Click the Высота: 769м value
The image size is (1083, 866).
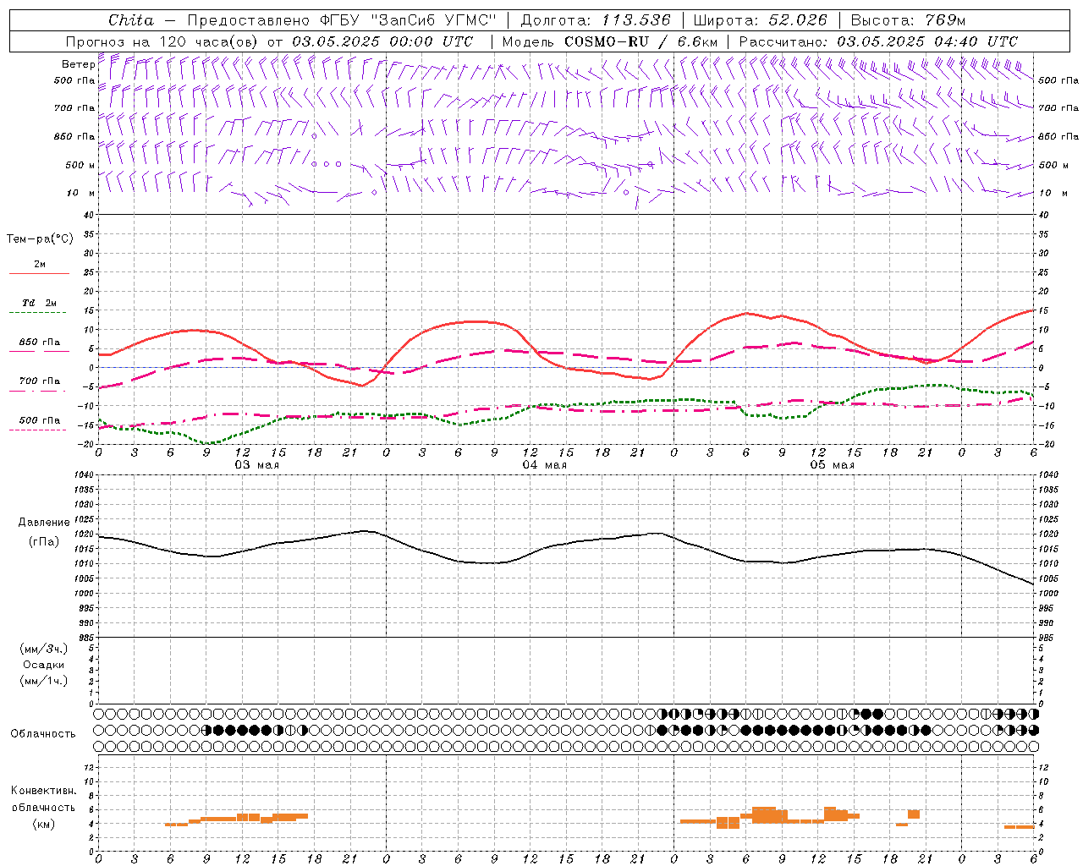[908, 20]
